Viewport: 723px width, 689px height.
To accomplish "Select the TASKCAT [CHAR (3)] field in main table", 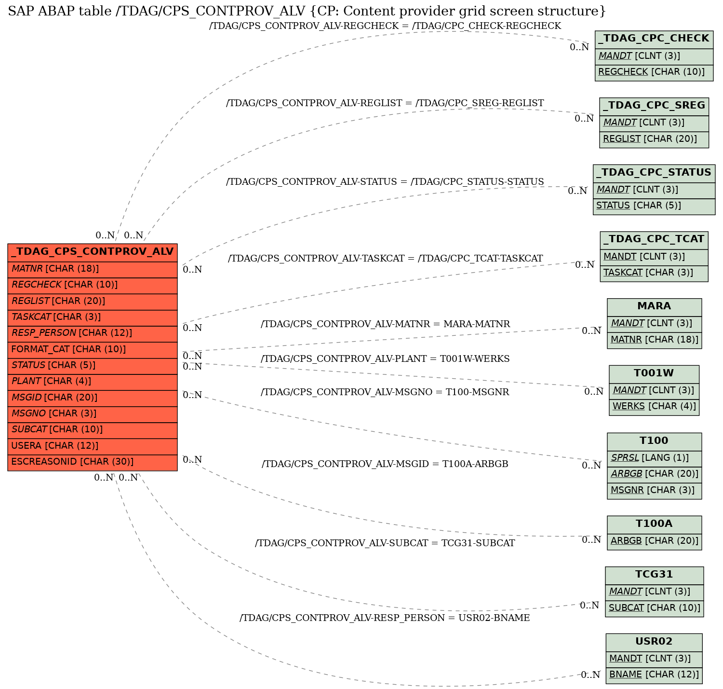I will point(93,318).
